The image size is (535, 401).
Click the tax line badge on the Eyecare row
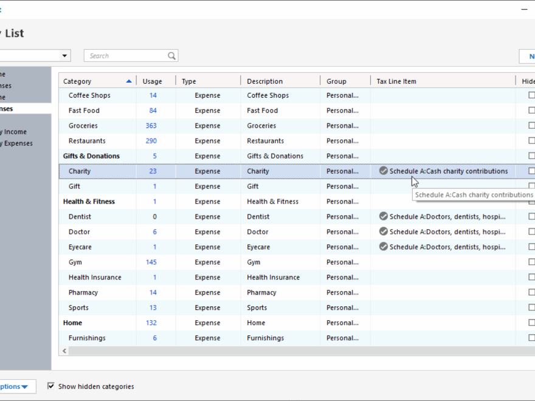click(x=384, y=247)
